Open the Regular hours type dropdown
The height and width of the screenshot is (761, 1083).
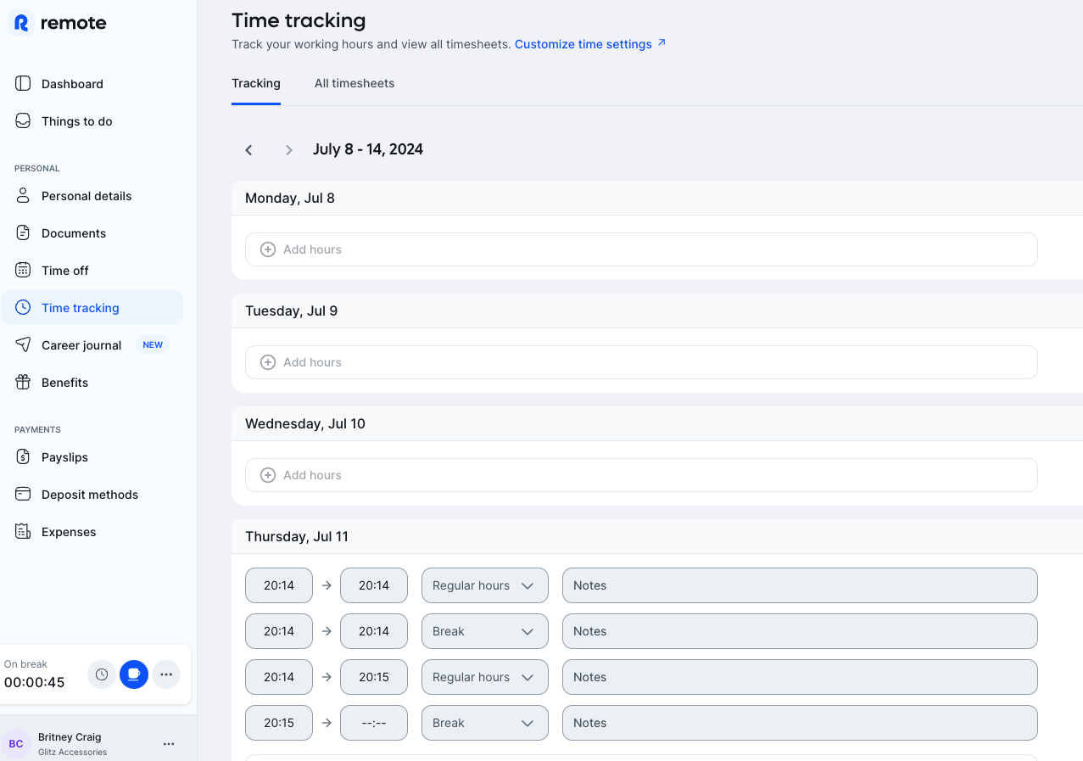point(484,585)
